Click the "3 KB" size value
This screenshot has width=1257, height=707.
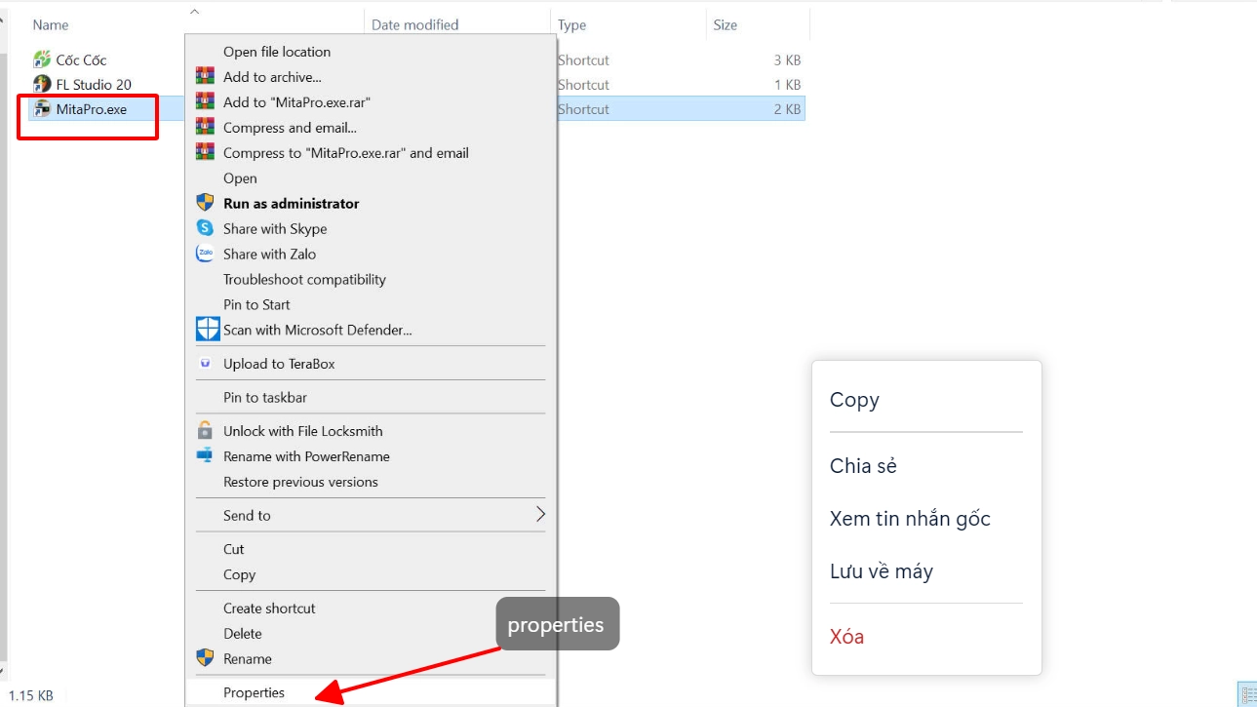(x=787, y=59)
